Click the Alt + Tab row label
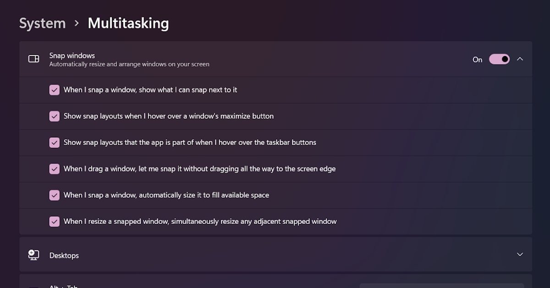Screen dimensions: 550x288 click(64, 286)
